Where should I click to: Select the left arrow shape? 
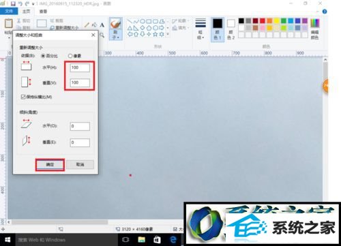click(x=130, y=34)
